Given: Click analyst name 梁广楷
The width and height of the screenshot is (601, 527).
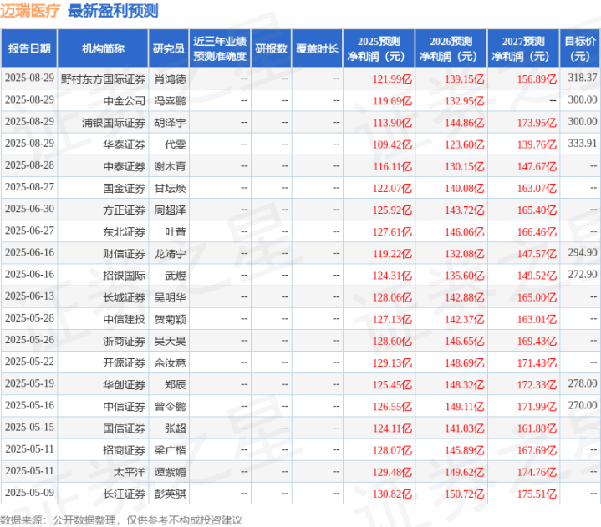Looking at the screenshot, I should tap(171, 450).
